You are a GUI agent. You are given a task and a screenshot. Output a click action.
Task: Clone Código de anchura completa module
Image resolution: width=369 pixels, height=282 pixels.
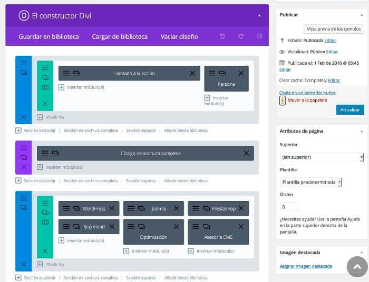point(55,153)
